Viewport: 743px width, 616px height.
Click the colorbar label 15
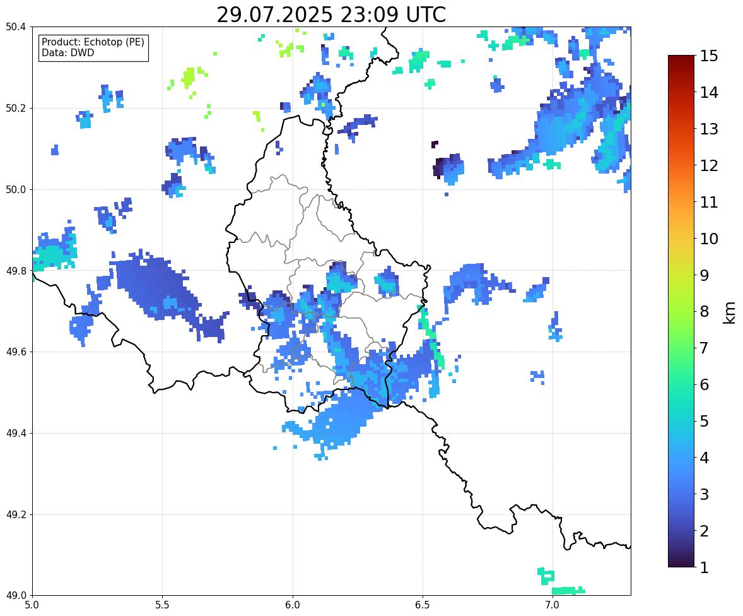pyautogui.click(x=709, y=56)
